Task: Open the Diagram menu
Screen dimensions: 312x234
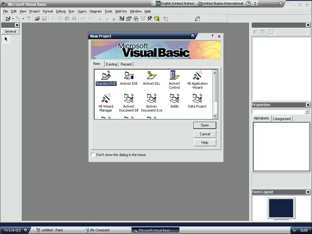Action: point(95,11)
